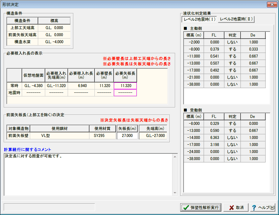
Task: Click the 標高 column header in 構造条件
Action: 54,21
